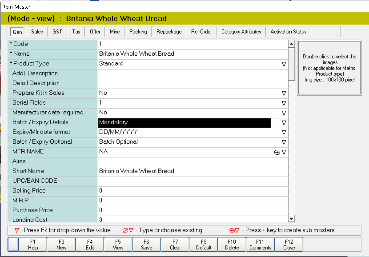Screen dimensions: 369x257
Task: Switch to the Activation Status tab
Action: click(x=289, y=32)
